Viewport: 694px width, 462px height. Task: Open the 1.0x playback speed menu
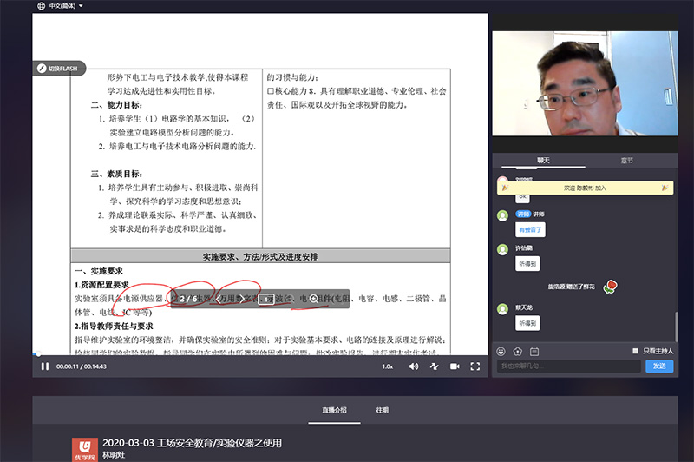(388, 366)
